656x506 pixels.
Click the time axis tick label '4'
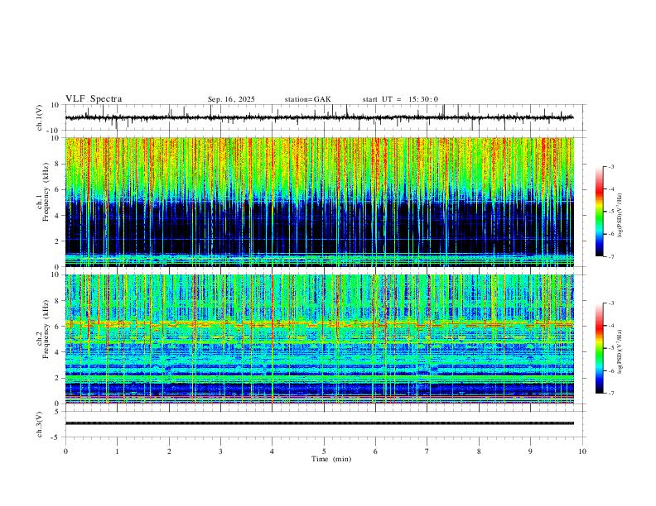[273, 451]
